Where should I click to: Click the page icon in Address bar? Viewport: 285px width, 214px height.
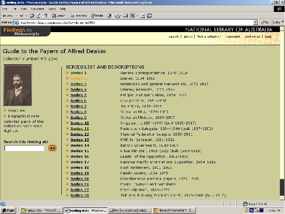[17, 22]
